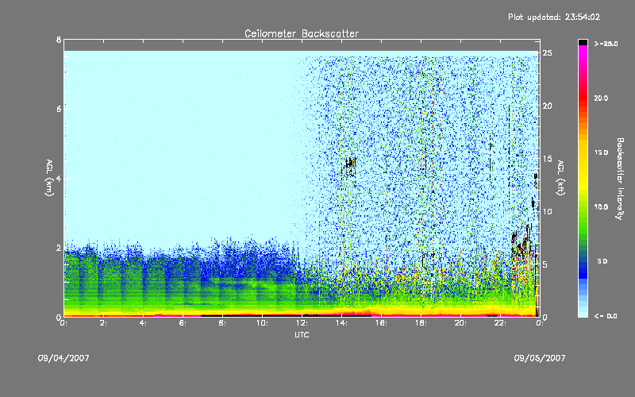Click the 12: UTC time tick label
The width and height of the screenshot is (635, 397).
click(x=302, y=323)
